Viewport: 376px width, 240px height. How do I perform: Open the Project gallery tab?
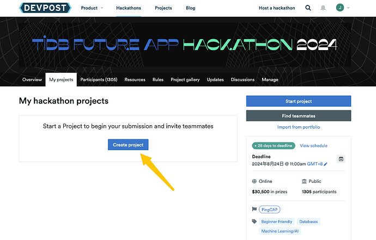[185, 79]
